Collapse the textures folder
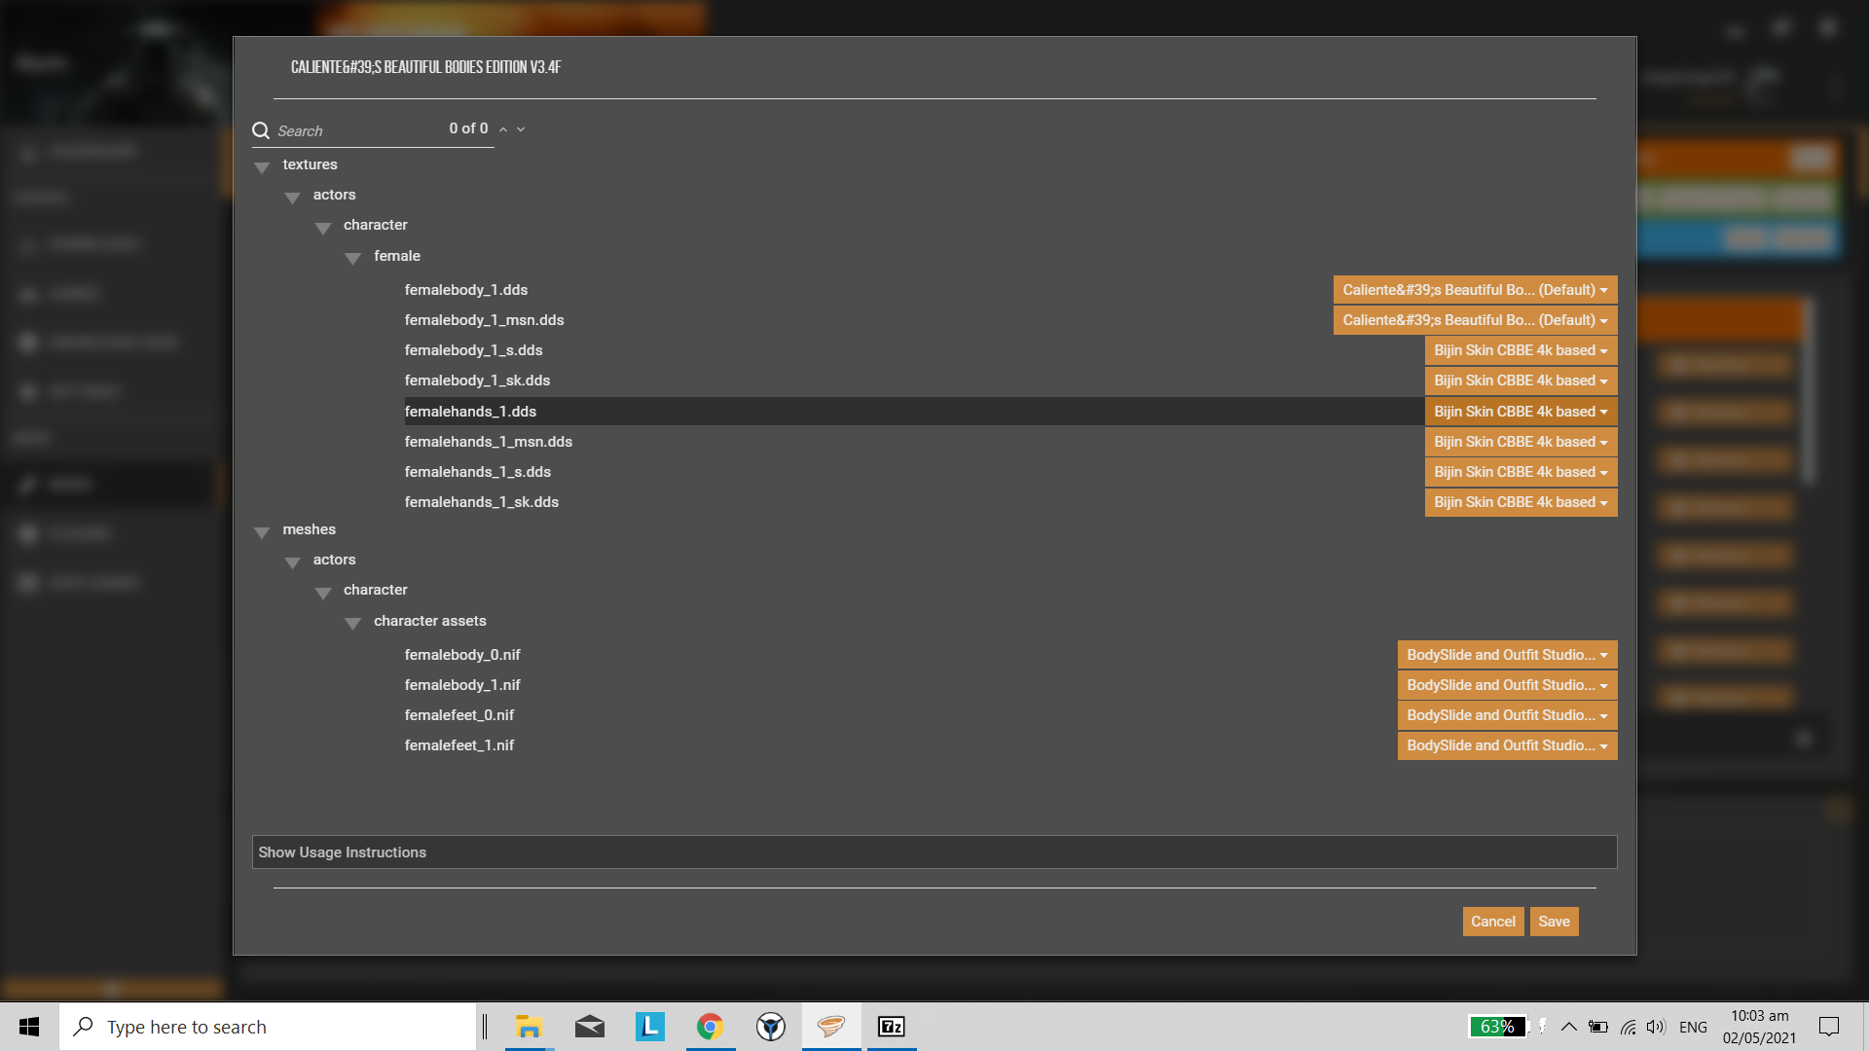 tap(262, 167)
